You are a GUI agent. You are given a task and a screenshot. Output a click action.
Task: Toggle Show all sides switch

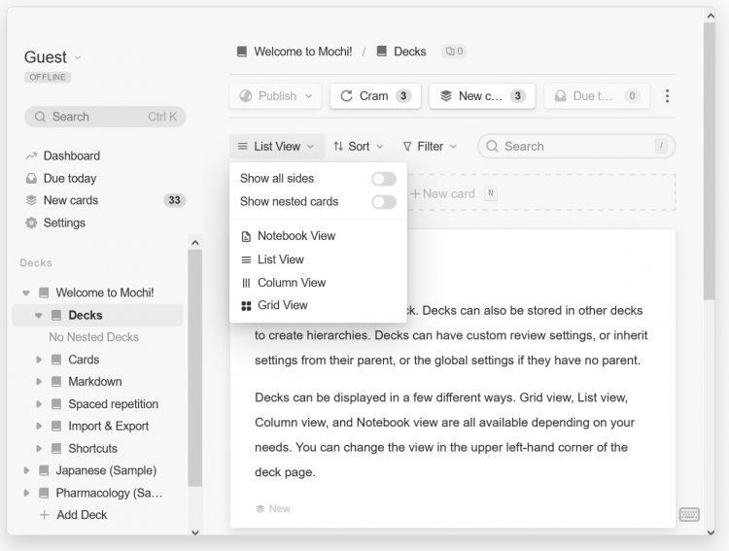point(384,179)
